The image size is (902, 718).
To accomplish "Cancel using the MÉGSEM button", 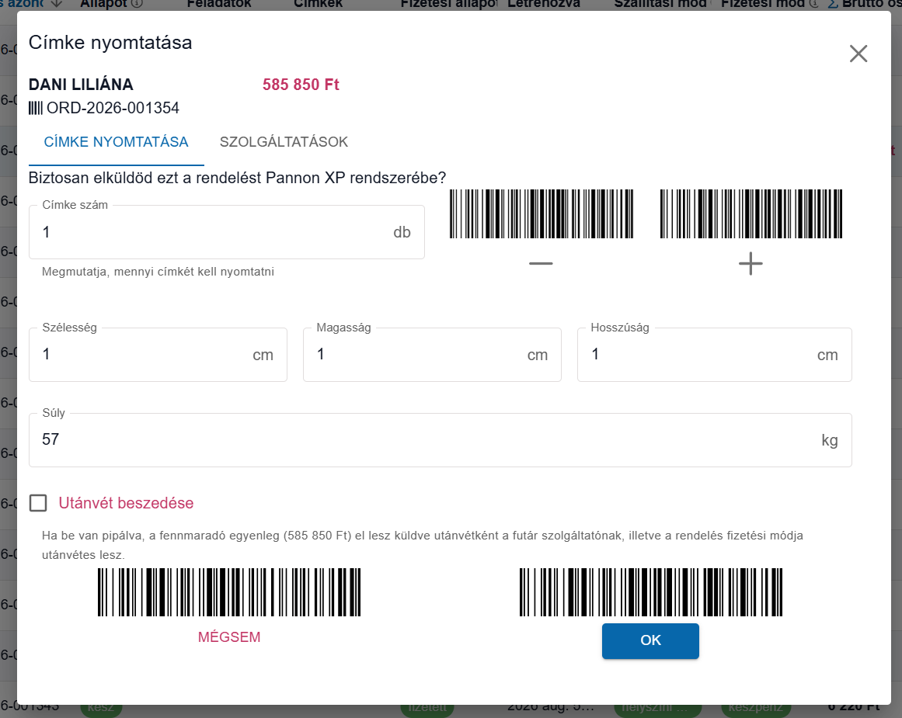I will [x=229, y=637].
